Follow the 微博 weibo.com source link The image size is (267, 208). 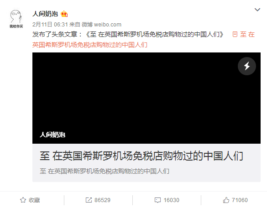click(101, 25)
